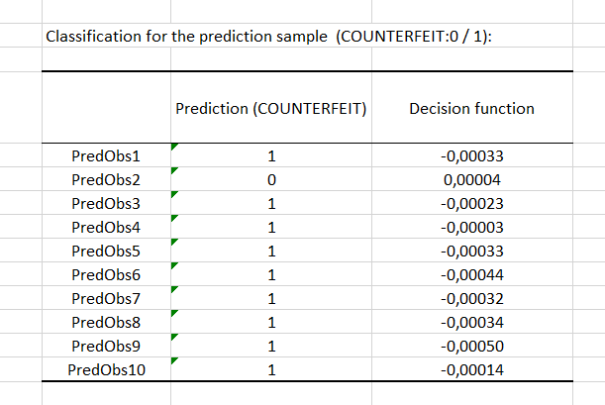Select the Prediction (COUNTERFEIT) column header

pos(270,108)
